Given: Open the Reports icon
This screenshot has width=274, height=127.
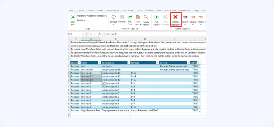Looking at the screenshot, I should 122,17.
